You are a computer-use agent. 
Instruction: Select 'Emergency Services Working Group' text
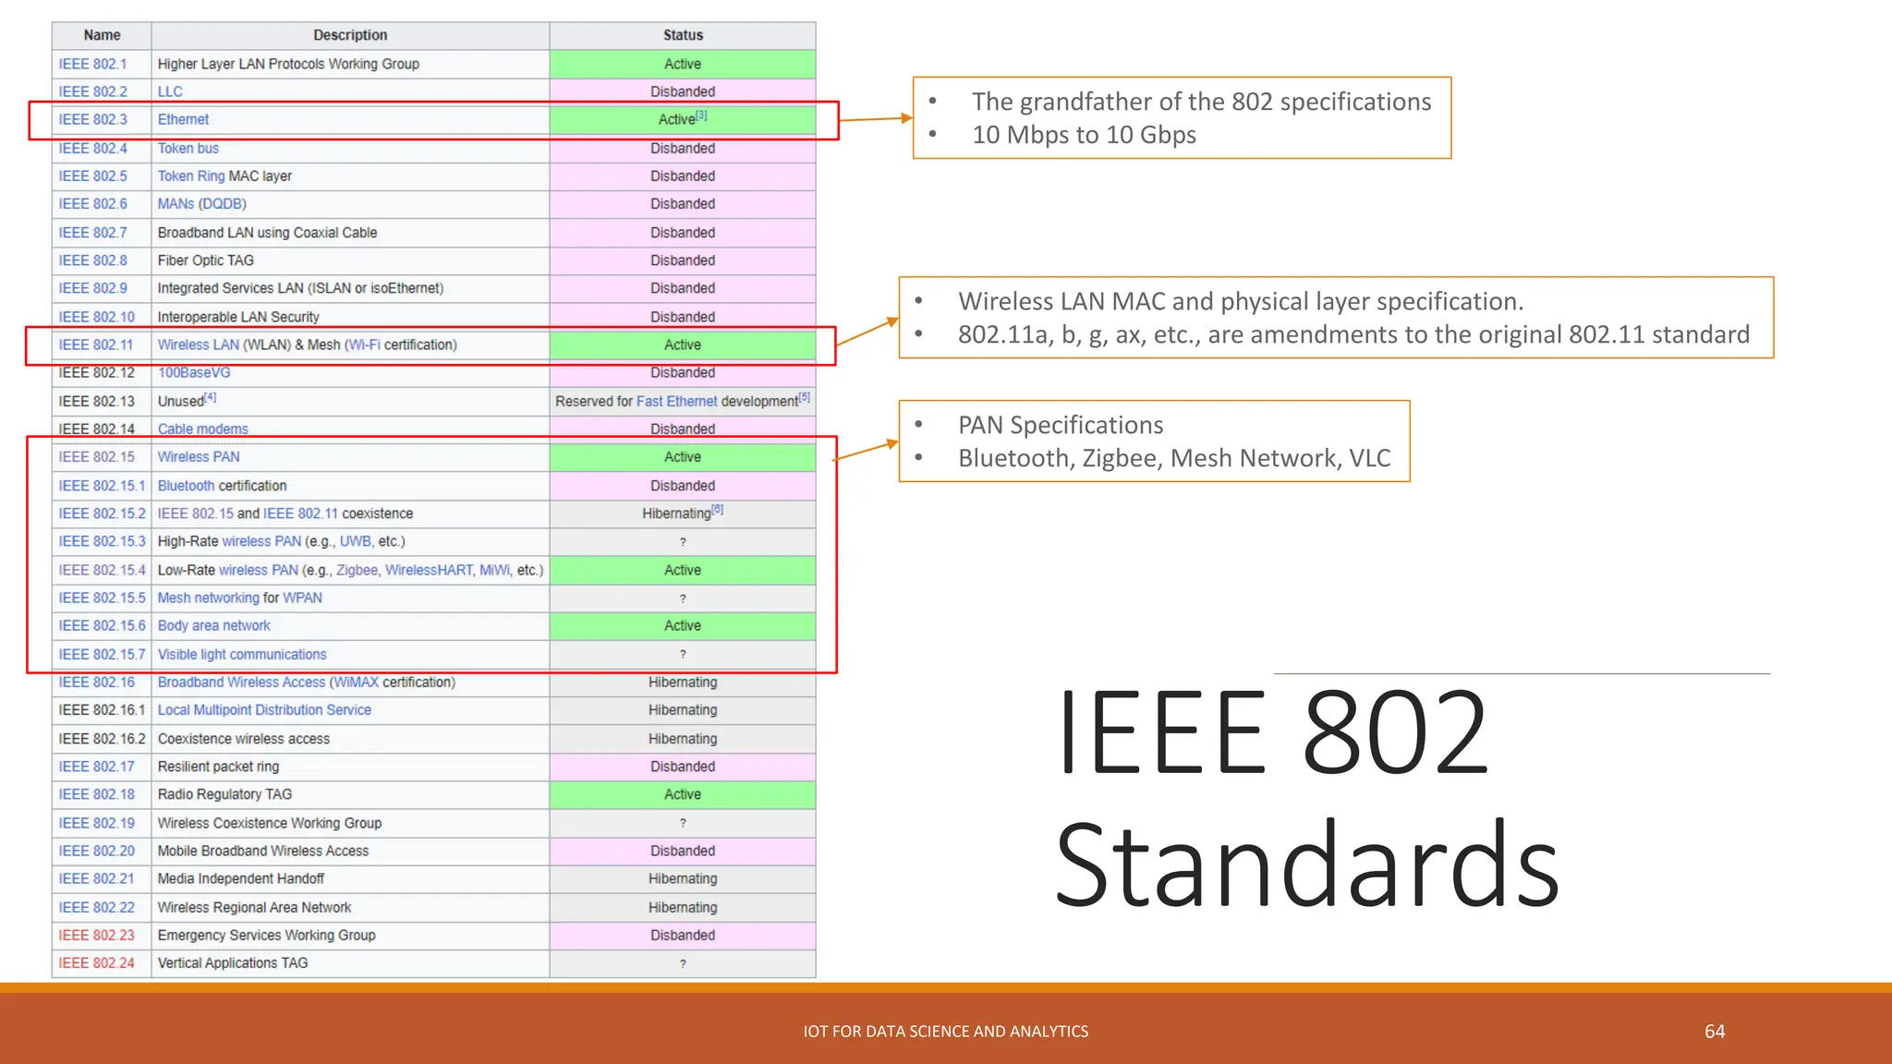point(266,935)
